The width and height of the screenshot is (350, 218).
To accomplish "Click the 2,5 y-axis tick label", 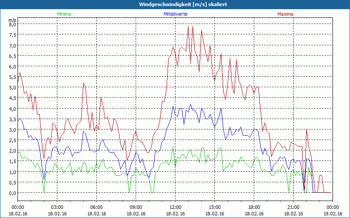I will [12, 140].
